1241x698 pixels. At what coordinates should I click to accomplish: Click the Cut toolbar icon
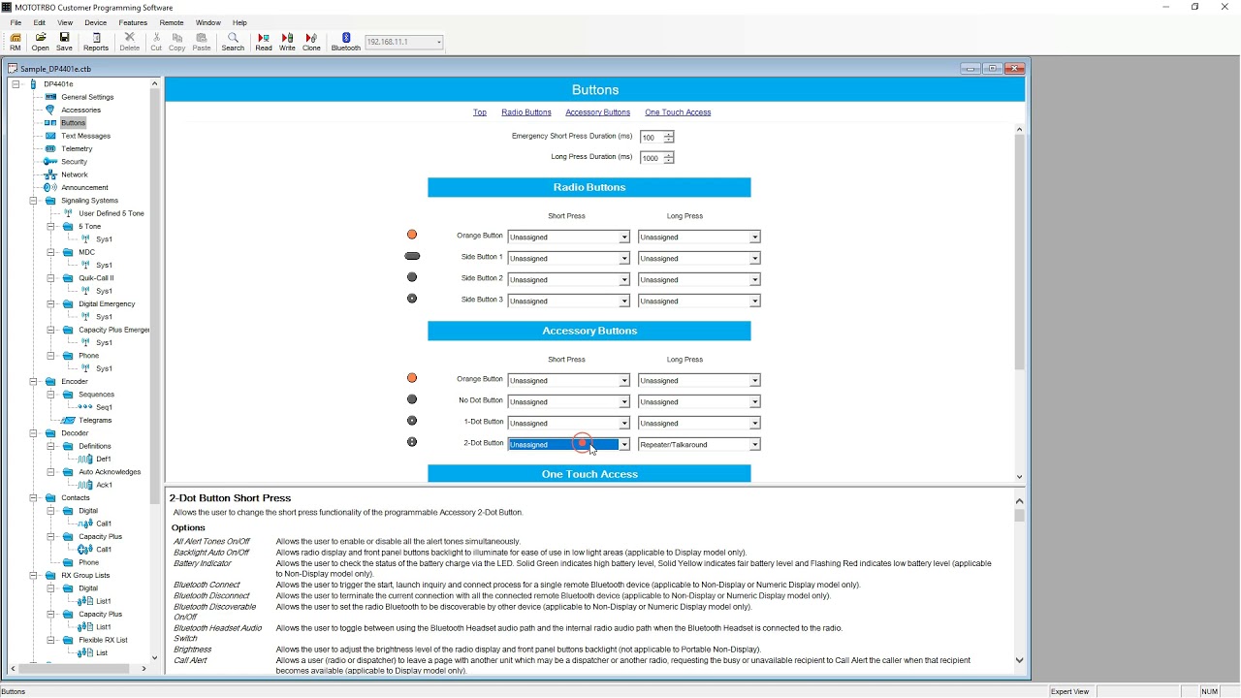pos(156,42)
